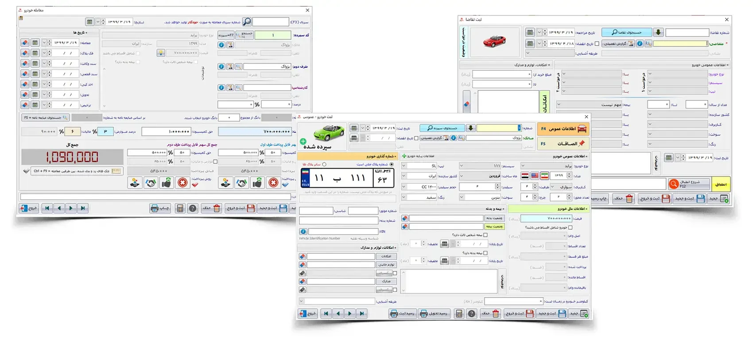Image resolution: width=753 pixels, height=340 pixels.
Task: Expand the رنگ color dropdown showing سفید
Action: click(404, 197)
